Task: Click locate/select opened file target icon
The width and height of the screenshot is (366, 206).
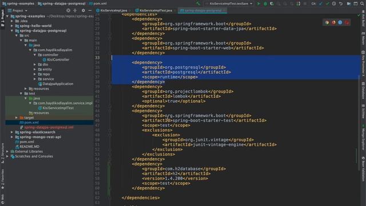Action: 68,10
